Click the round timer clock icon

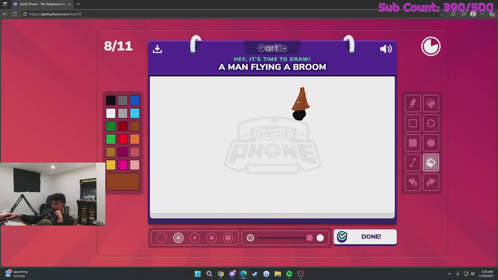431,47
